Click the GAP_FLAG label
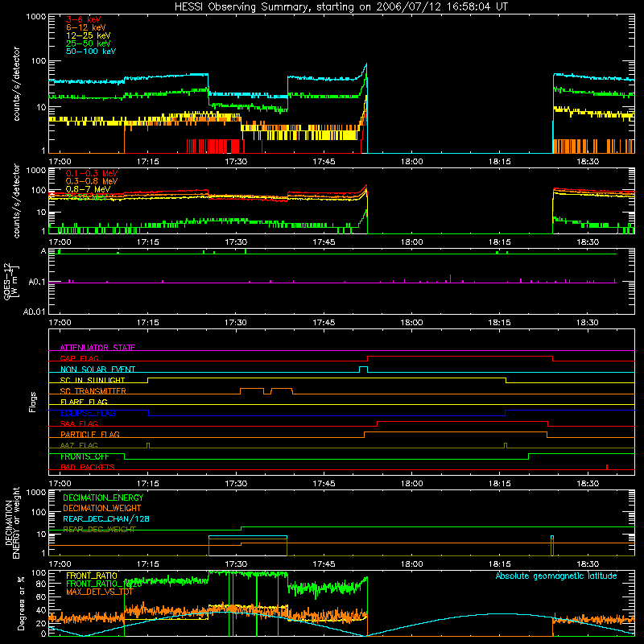This screenshot has width=644, height=644. click(x=79, y=358)
